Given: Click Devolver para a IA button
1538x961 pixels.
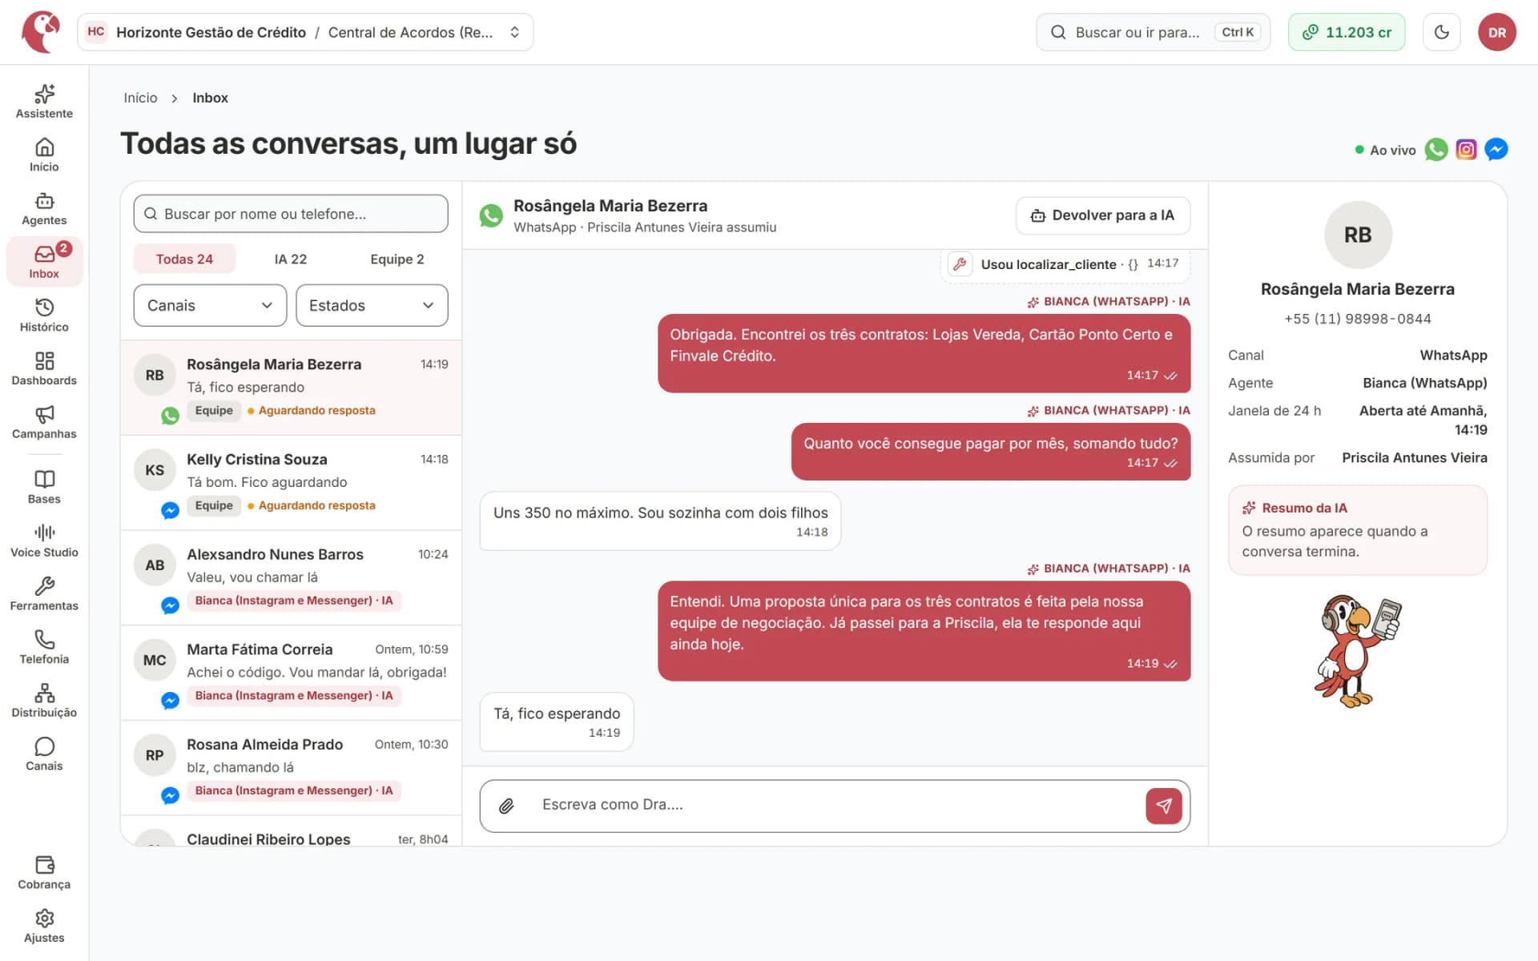Looking at the screenshot, I should pos(1103,215).
